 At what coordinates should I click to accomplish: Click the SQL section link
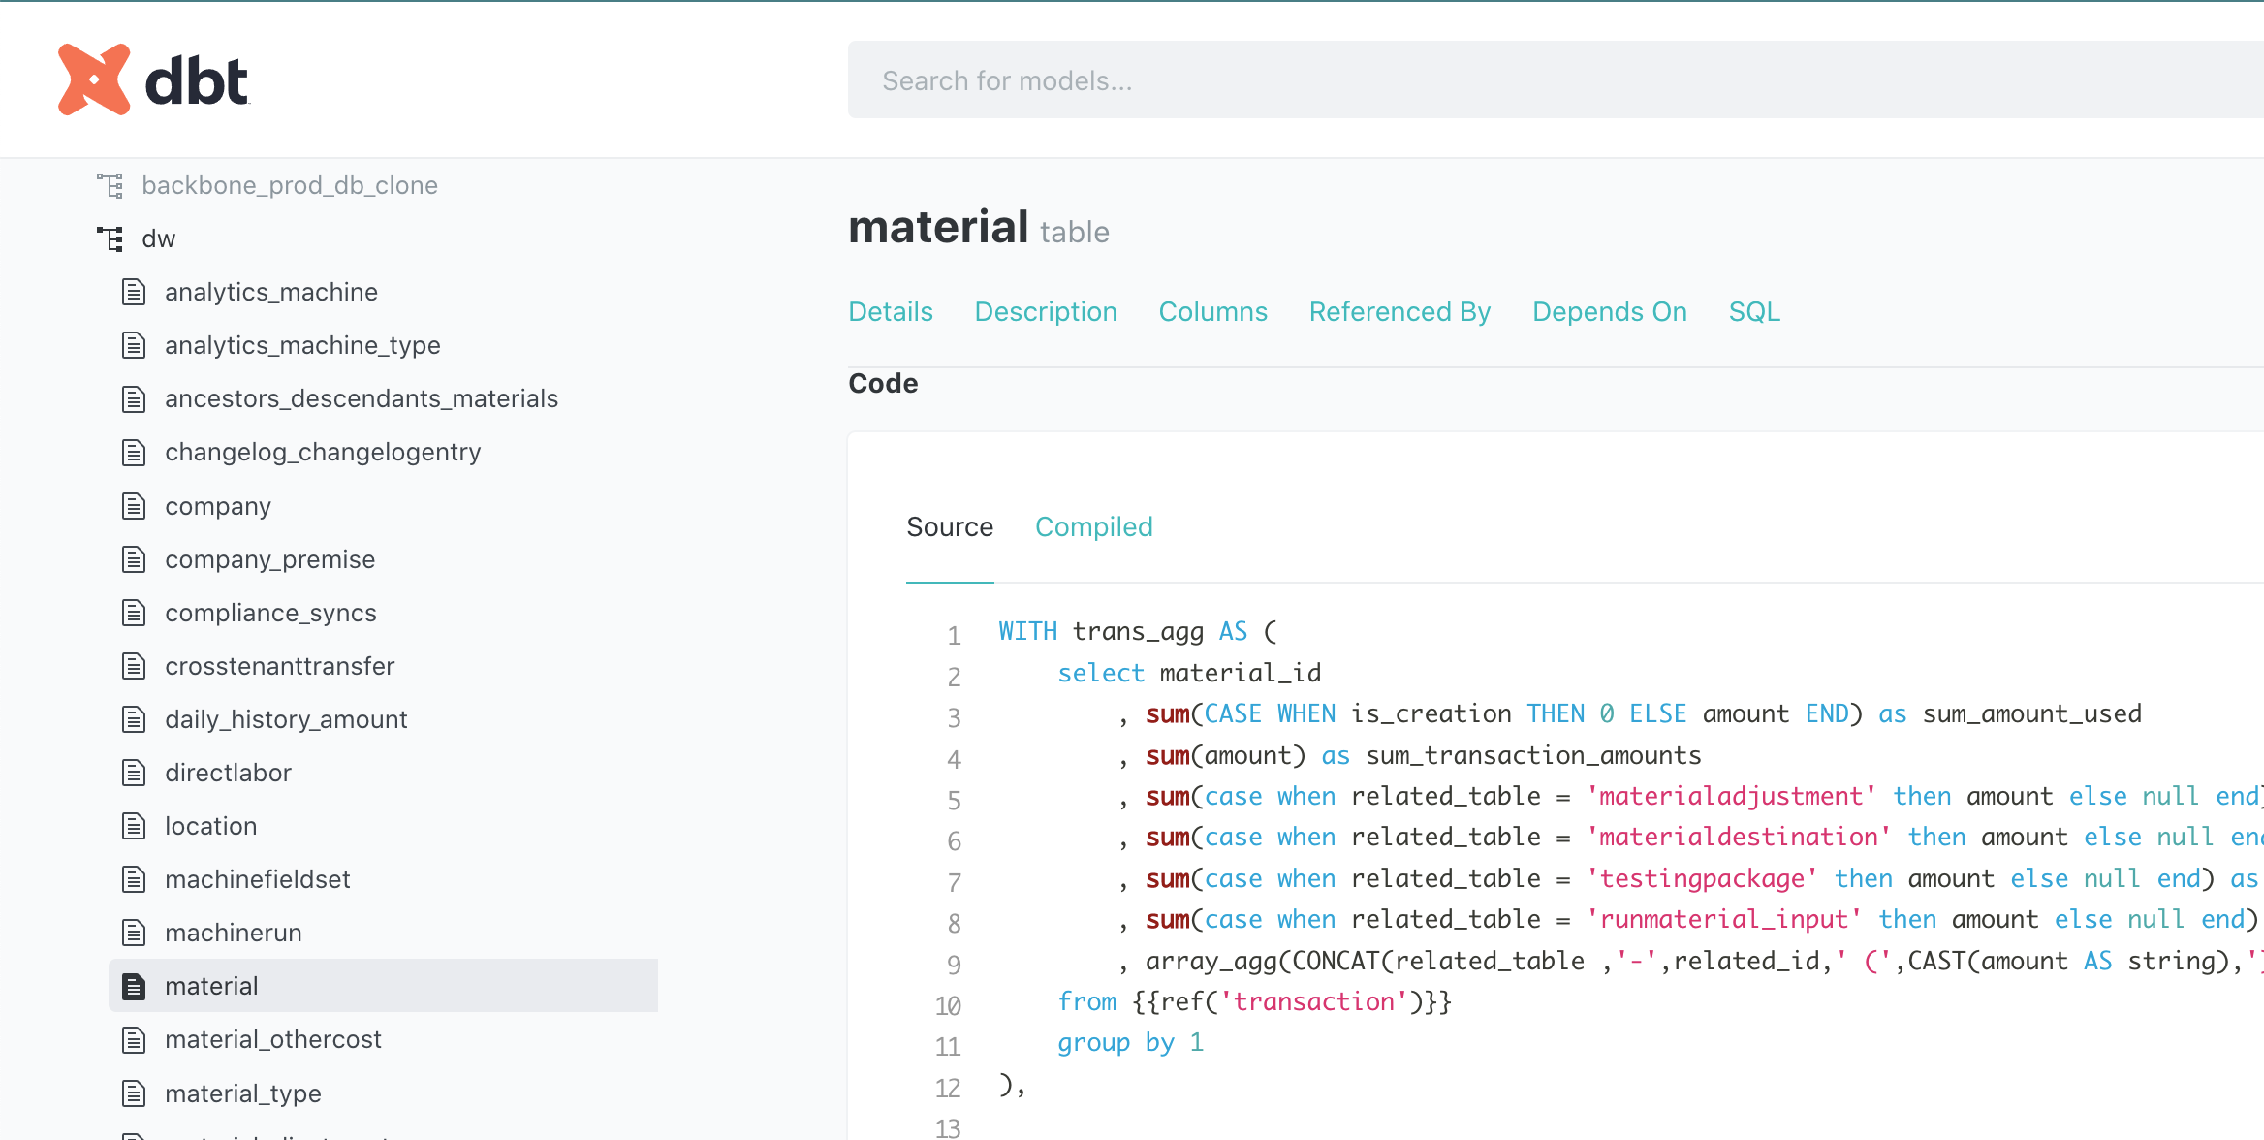(1754, 311)
